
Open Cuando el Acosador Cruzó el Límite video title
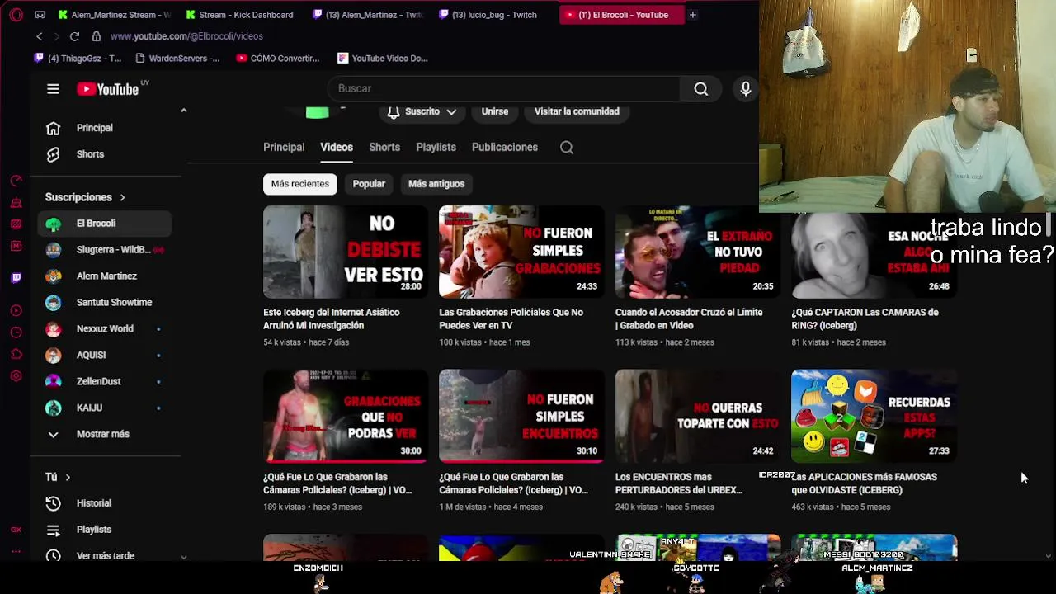pyautogui.click(x=689, y=319)
